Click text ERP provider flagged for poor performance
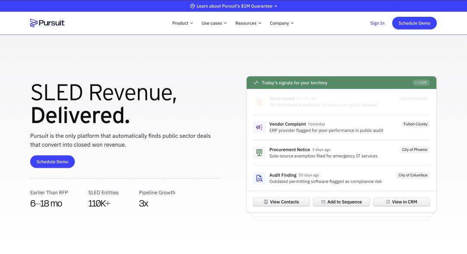This screenshot has width=467, height=254. [326, 130]
